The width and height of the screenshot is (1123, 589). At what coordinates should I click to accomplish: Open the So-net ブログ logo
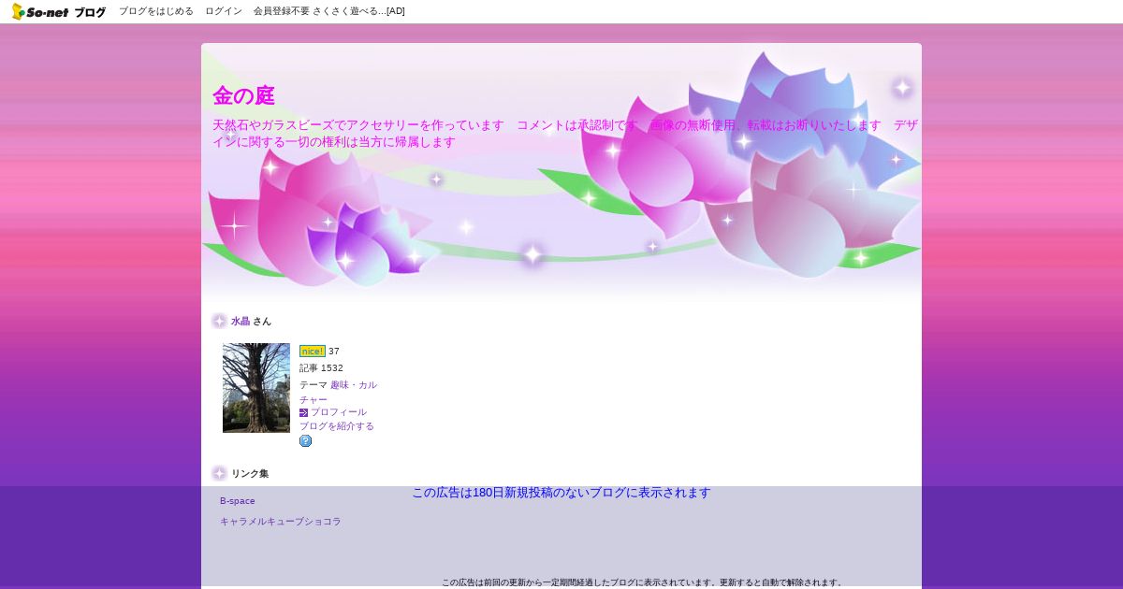tap(59, 11)
